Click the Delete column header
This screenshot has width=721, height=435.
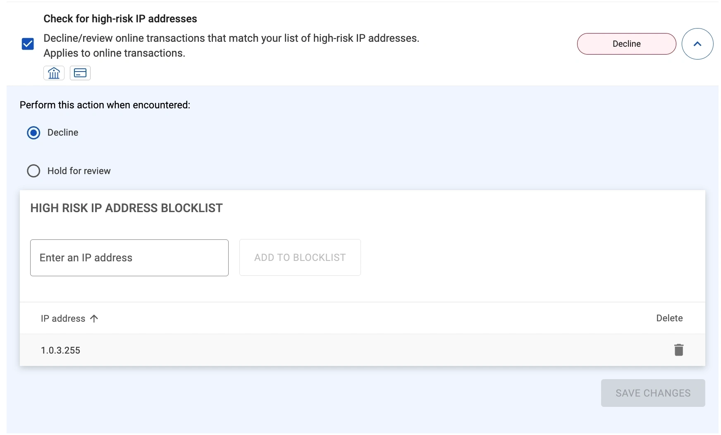(x=669, y=318)
